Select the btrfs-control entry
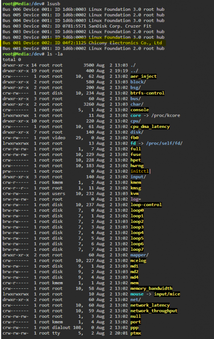Image resolution: width=214 pixels, height=339 pixels. pyautogui.click(x=147, y=93)
